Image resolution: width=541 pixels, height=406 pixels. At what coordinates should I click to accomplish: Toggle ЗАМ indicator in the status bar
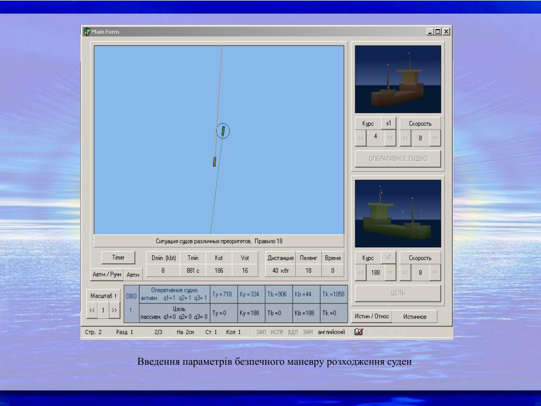[308, 332]
